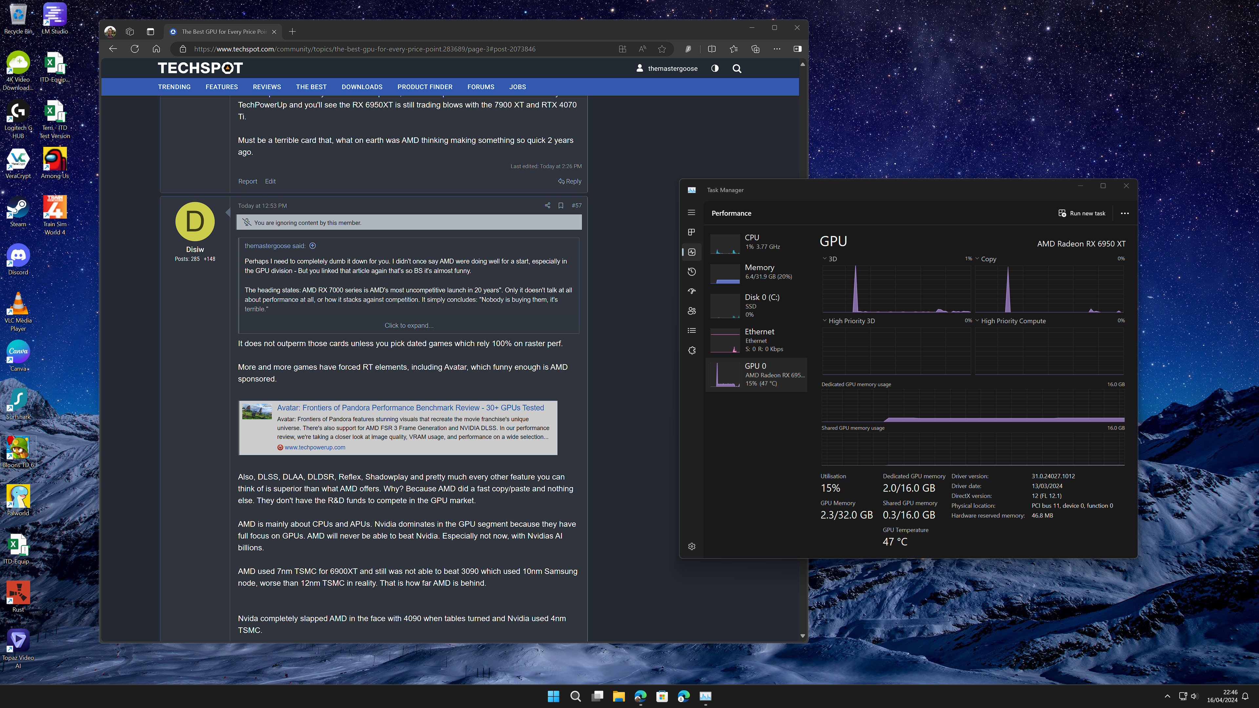The image size is (1259, 708).
Task: Toggle TechSpot dark/light theme icon
Action: (714, 69)
